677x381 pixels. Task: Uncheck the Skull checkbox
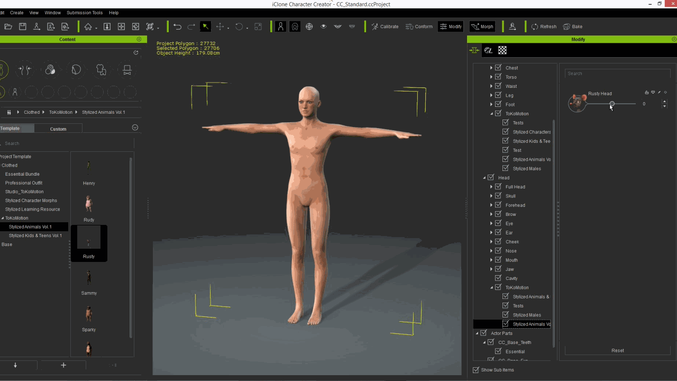point(498,196)
